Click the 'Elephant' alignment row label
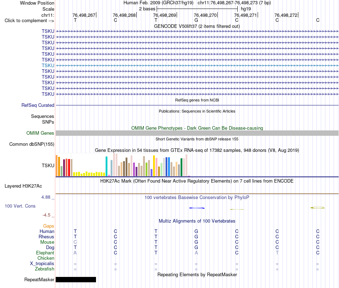This screenshot has height=288, width=339. point(45,253)
